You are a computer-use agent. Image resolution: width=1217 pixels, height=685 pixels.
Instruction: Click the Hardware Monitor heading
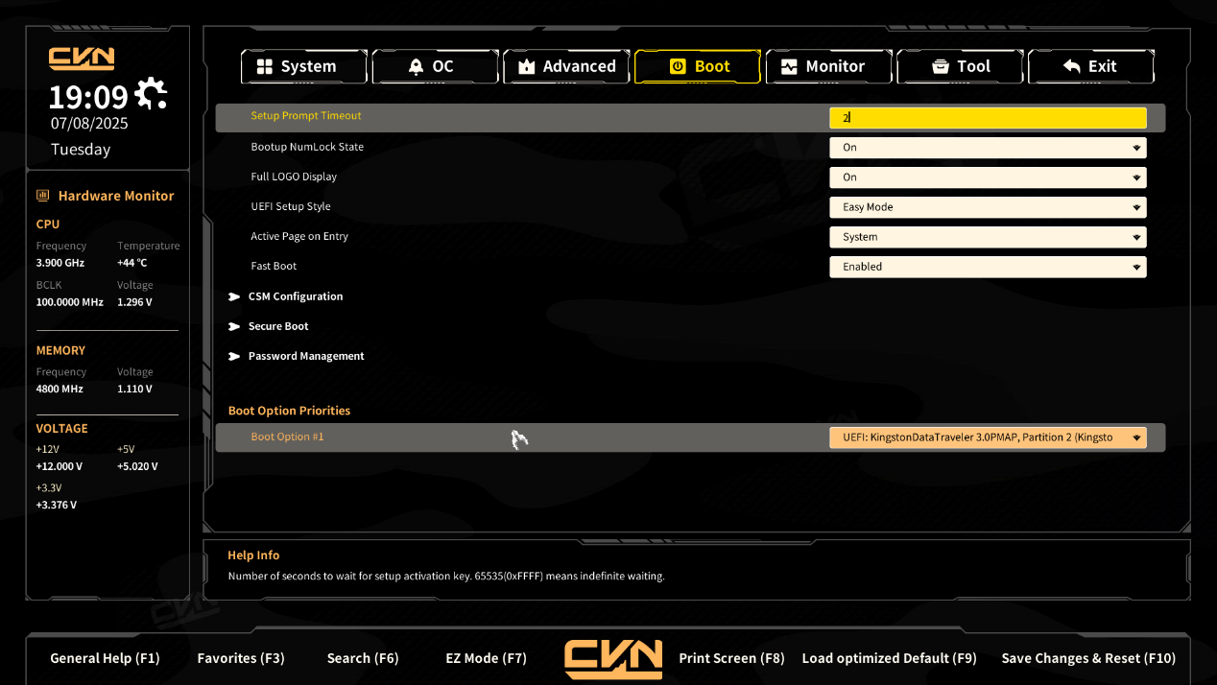tap(116, 196)
